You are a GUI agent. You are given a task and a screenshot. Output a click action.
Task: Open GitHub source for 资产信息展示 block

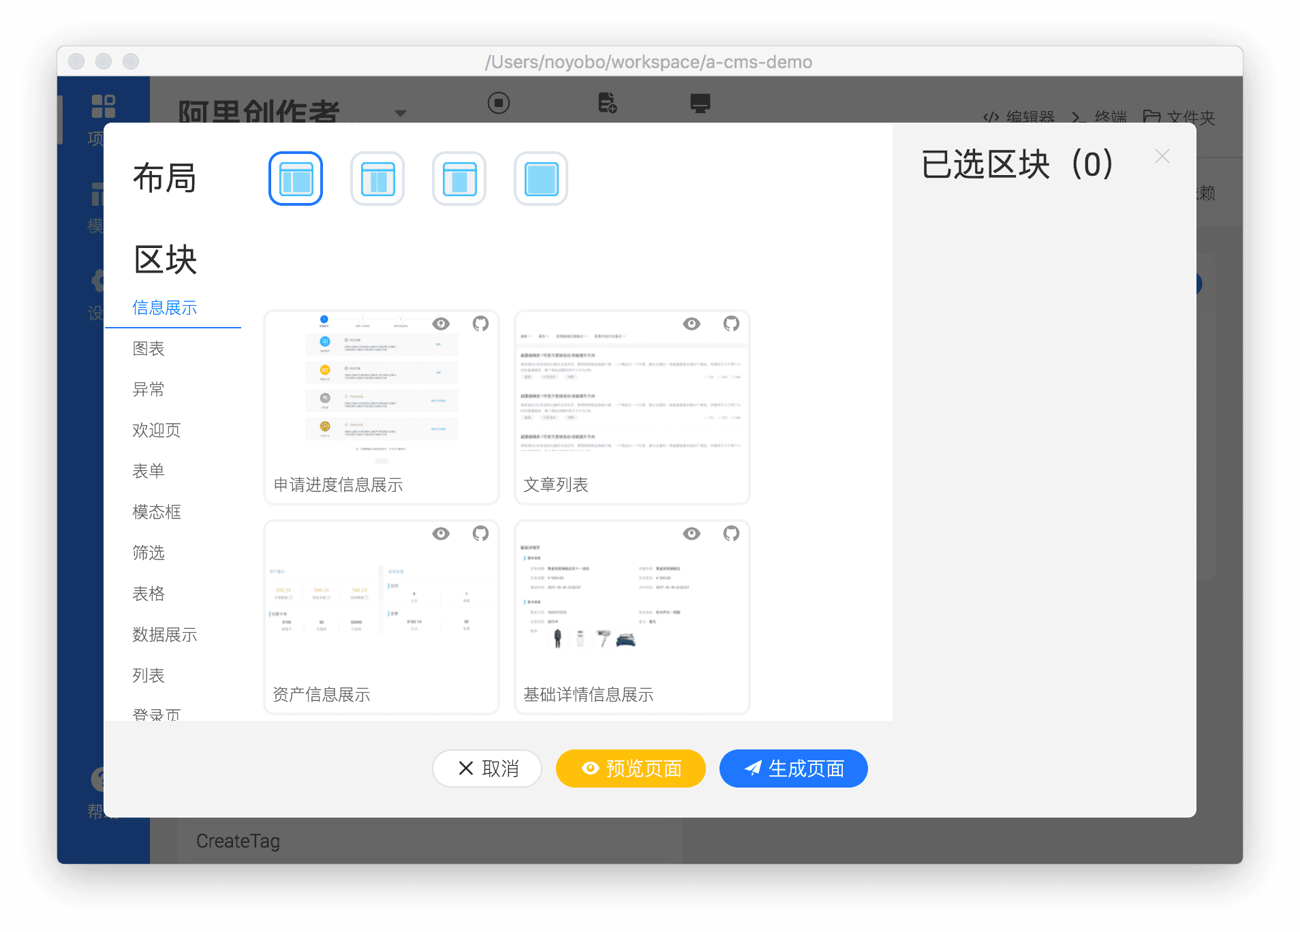(x=481, y=533)
